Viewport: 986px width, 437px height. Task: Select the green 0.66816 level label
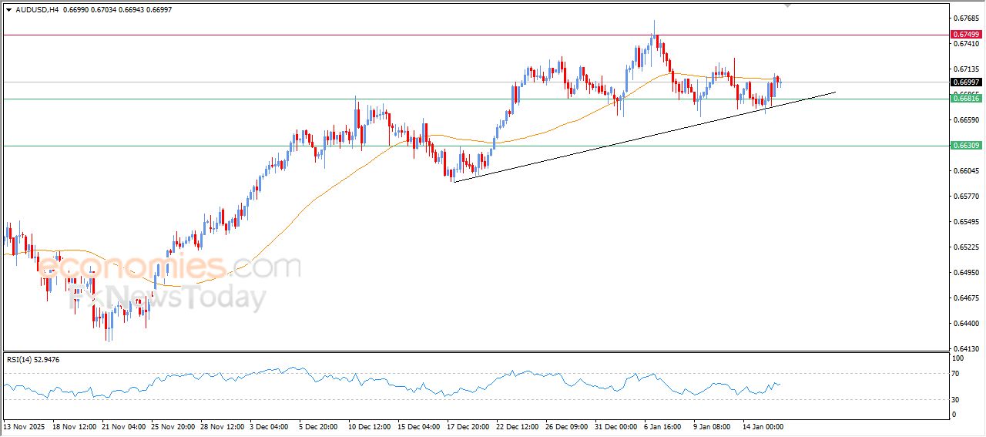point(965,99)
